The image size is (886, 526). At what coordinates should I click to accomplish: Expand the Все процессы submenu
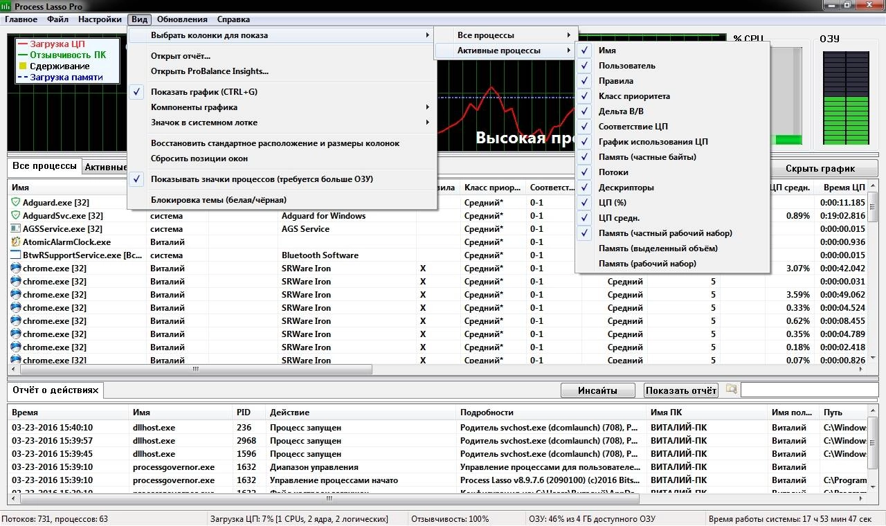[x=507, y=35]
